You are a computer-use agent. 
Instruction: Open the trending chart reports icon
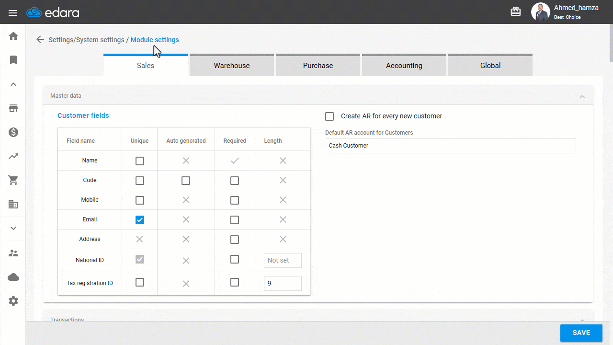pos(13,156)
